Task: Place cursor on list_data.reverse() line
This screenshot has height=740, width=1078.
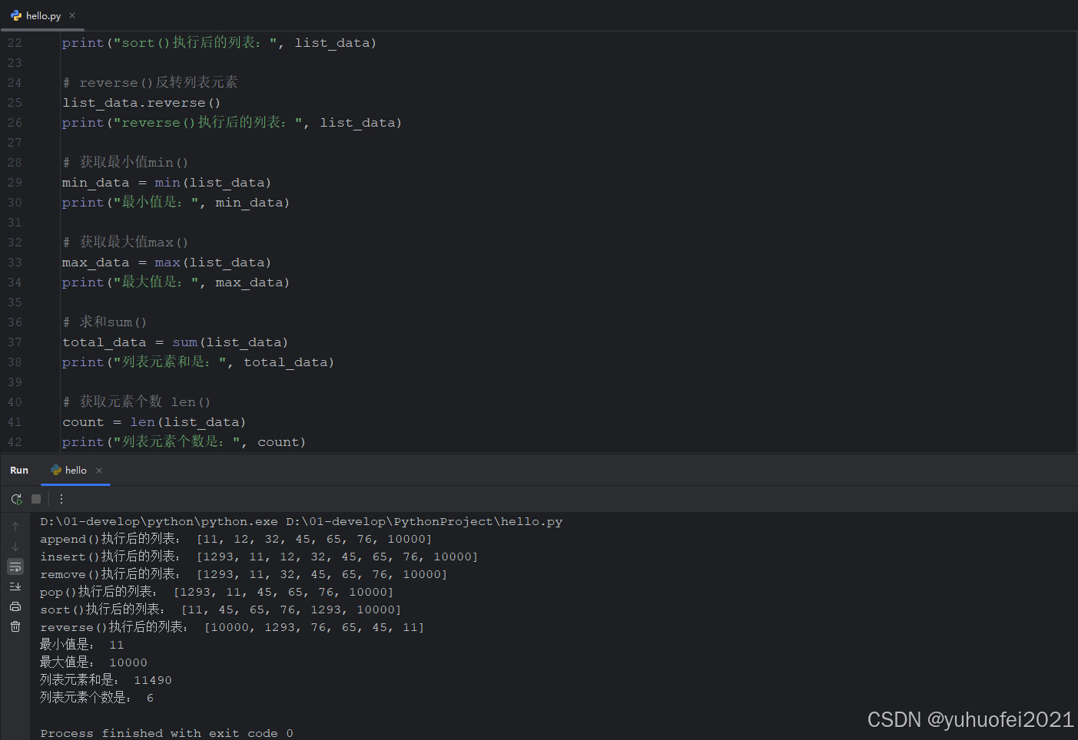Action: (141, 103)
